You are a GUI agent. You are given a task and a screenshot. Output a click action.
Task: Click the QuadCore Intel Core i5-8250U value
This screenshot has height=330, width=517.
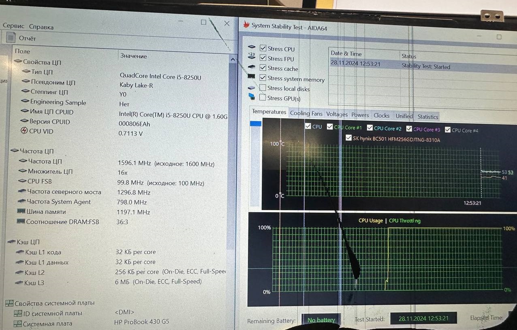coord(160,77)
